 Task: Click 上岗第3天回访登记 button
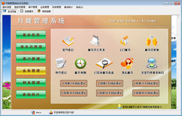(x=74, y=83)
